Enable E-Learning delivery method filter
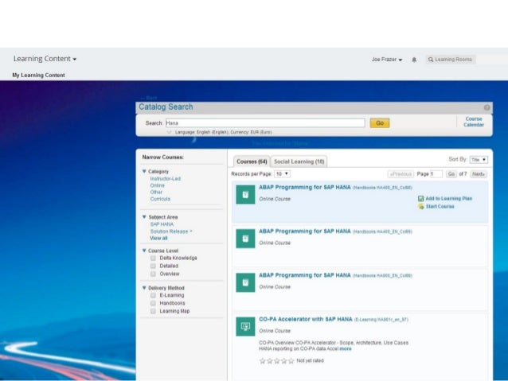508x381 pixels. 153,295
